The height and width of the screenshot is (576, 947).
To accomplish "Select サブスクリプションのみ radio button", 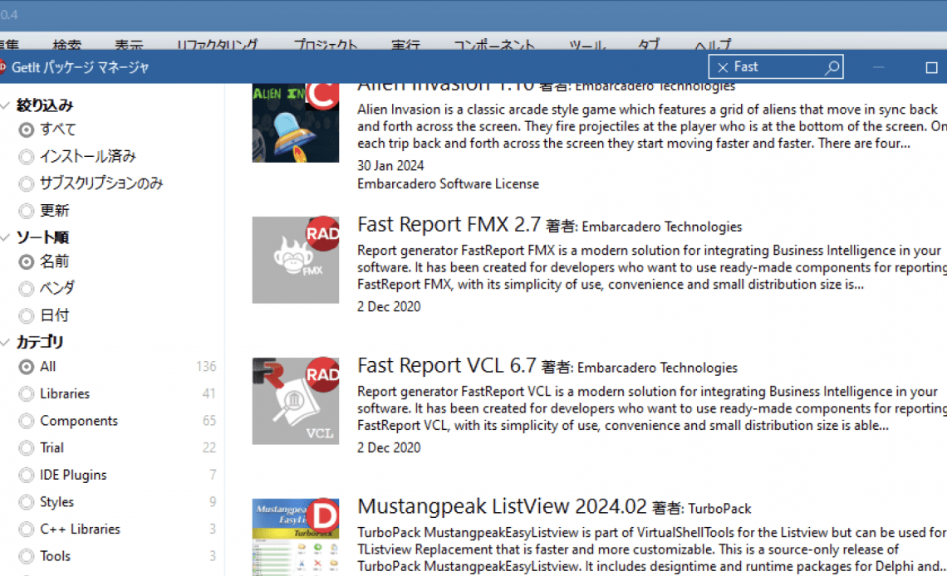I will click(26, 183).
